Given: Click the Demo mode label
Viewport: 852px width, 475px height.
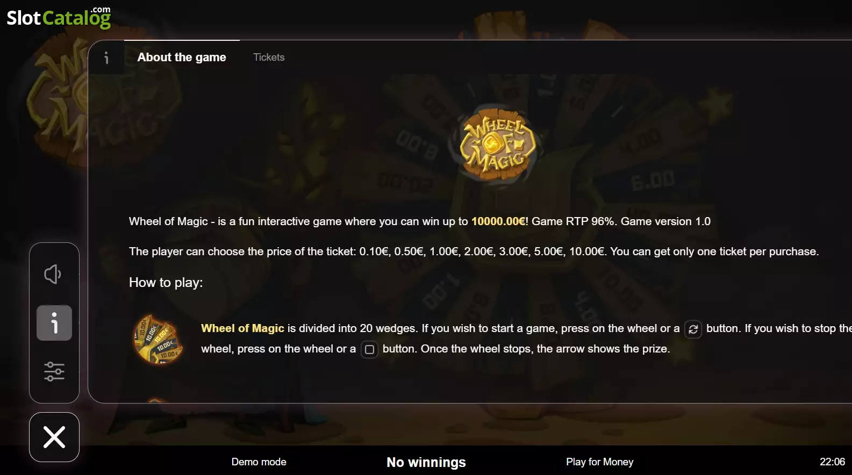Looking at the screenshot, I should pyautogui.click(x=259, y=462).
